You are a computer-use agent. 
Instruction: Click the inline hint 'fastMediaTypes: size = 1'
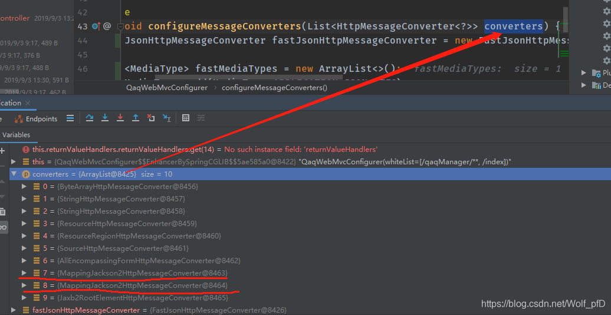tap(487, 69)
